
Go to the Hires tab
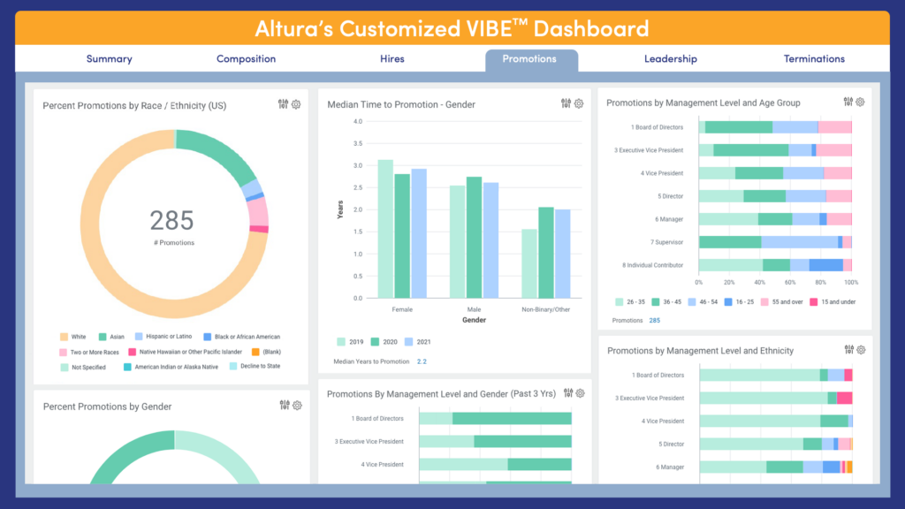(392, 58)
